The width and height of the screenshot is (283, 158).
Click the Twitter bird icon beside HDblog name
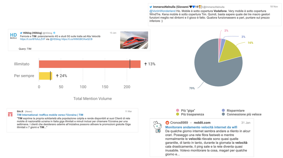(x=21, y=33)
